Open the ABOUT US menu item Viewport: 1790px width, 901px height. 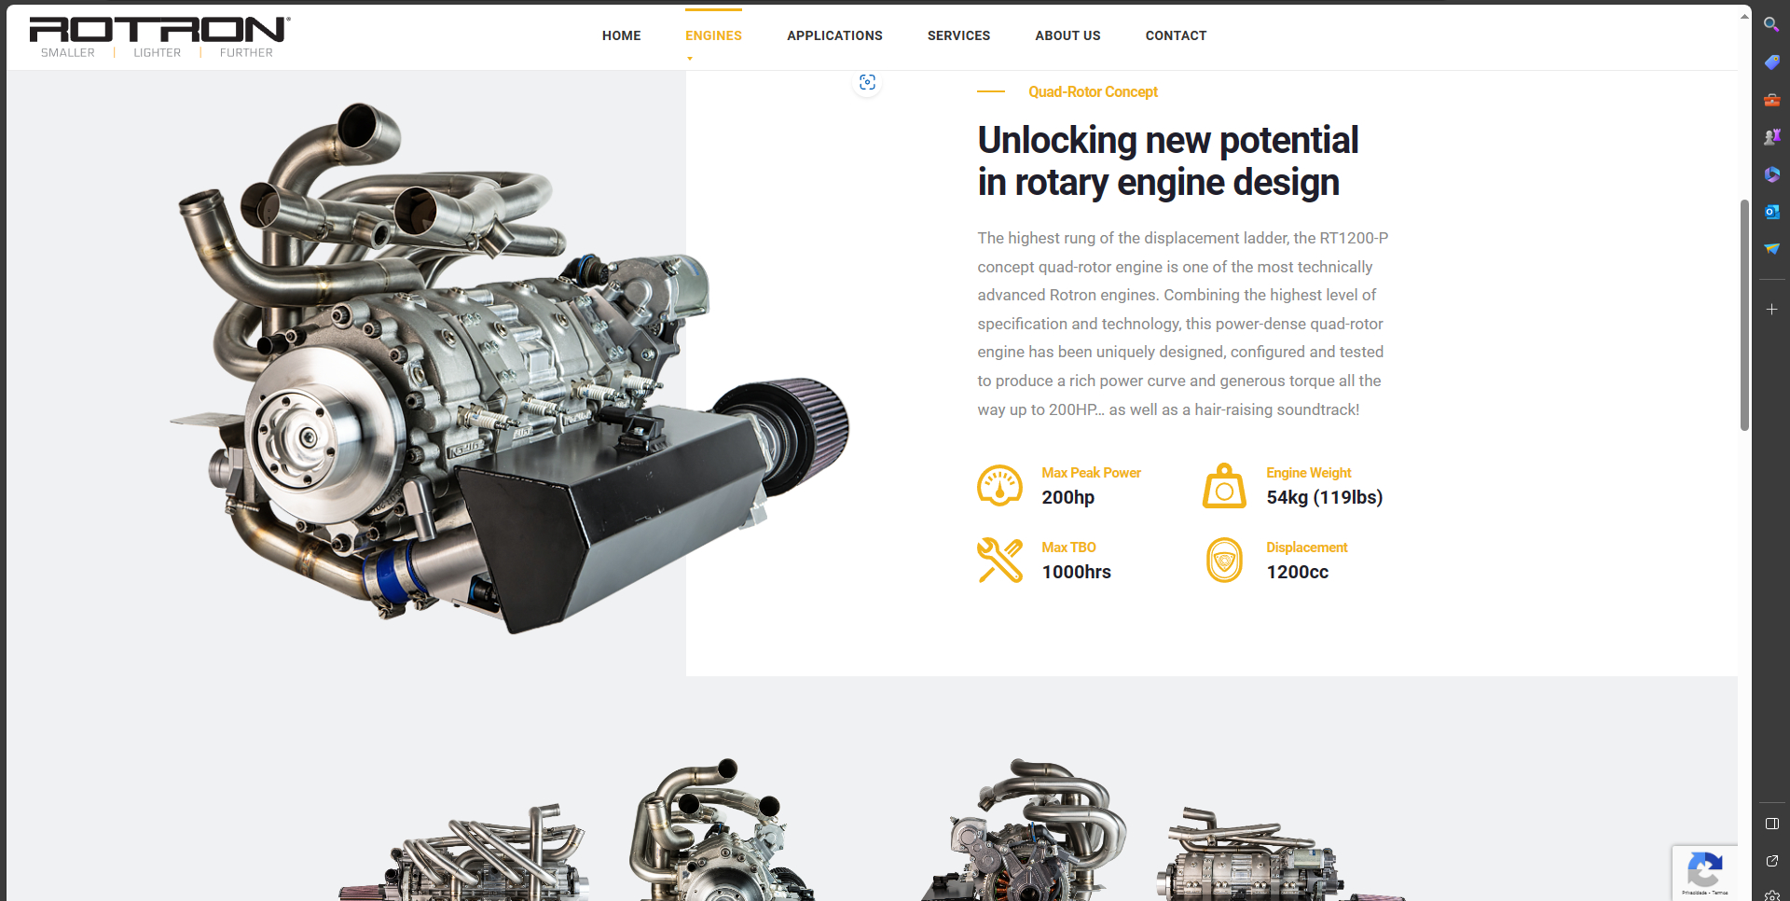(x=1067, y=35)
